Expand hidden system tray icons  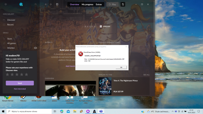click(173, 111)
